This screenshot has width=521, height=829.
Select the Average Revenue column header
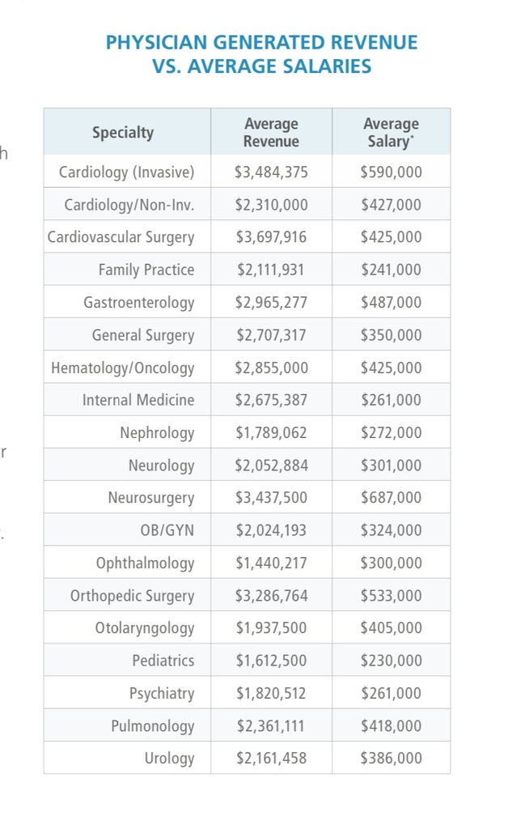[x=271, y=133]
